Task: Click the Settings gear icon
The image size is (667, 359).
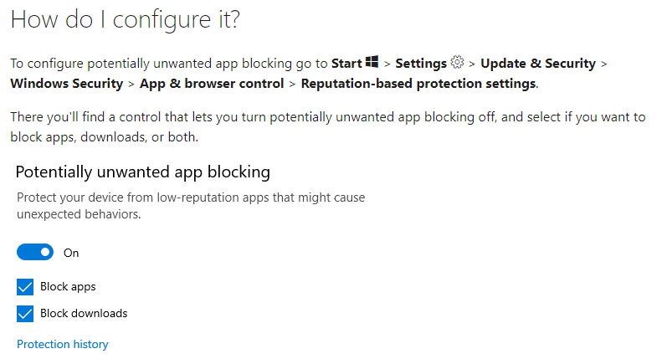Action: [457, 63]
